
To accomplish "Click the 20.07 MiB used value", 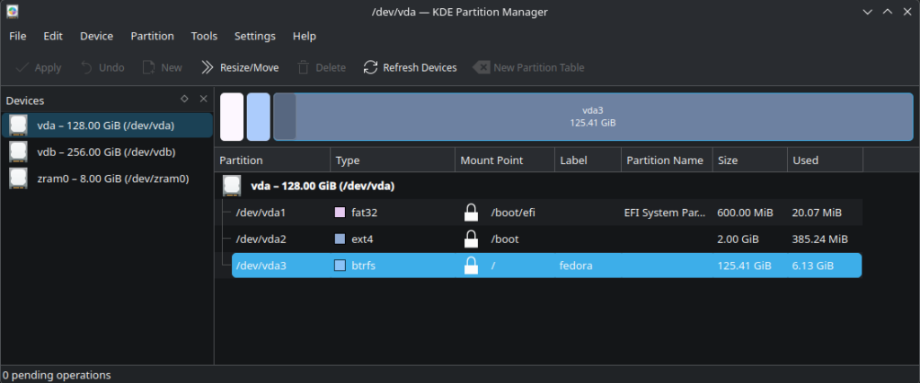I will point(817,213).
